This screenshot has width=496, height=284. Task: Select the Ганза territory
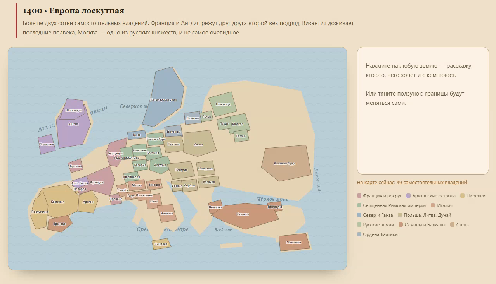pyautogui.click(x=137, y=135)
